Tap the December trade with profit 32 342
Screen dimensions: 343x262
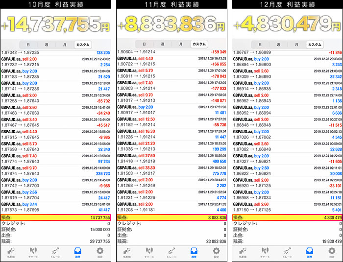tap(287, 73)
